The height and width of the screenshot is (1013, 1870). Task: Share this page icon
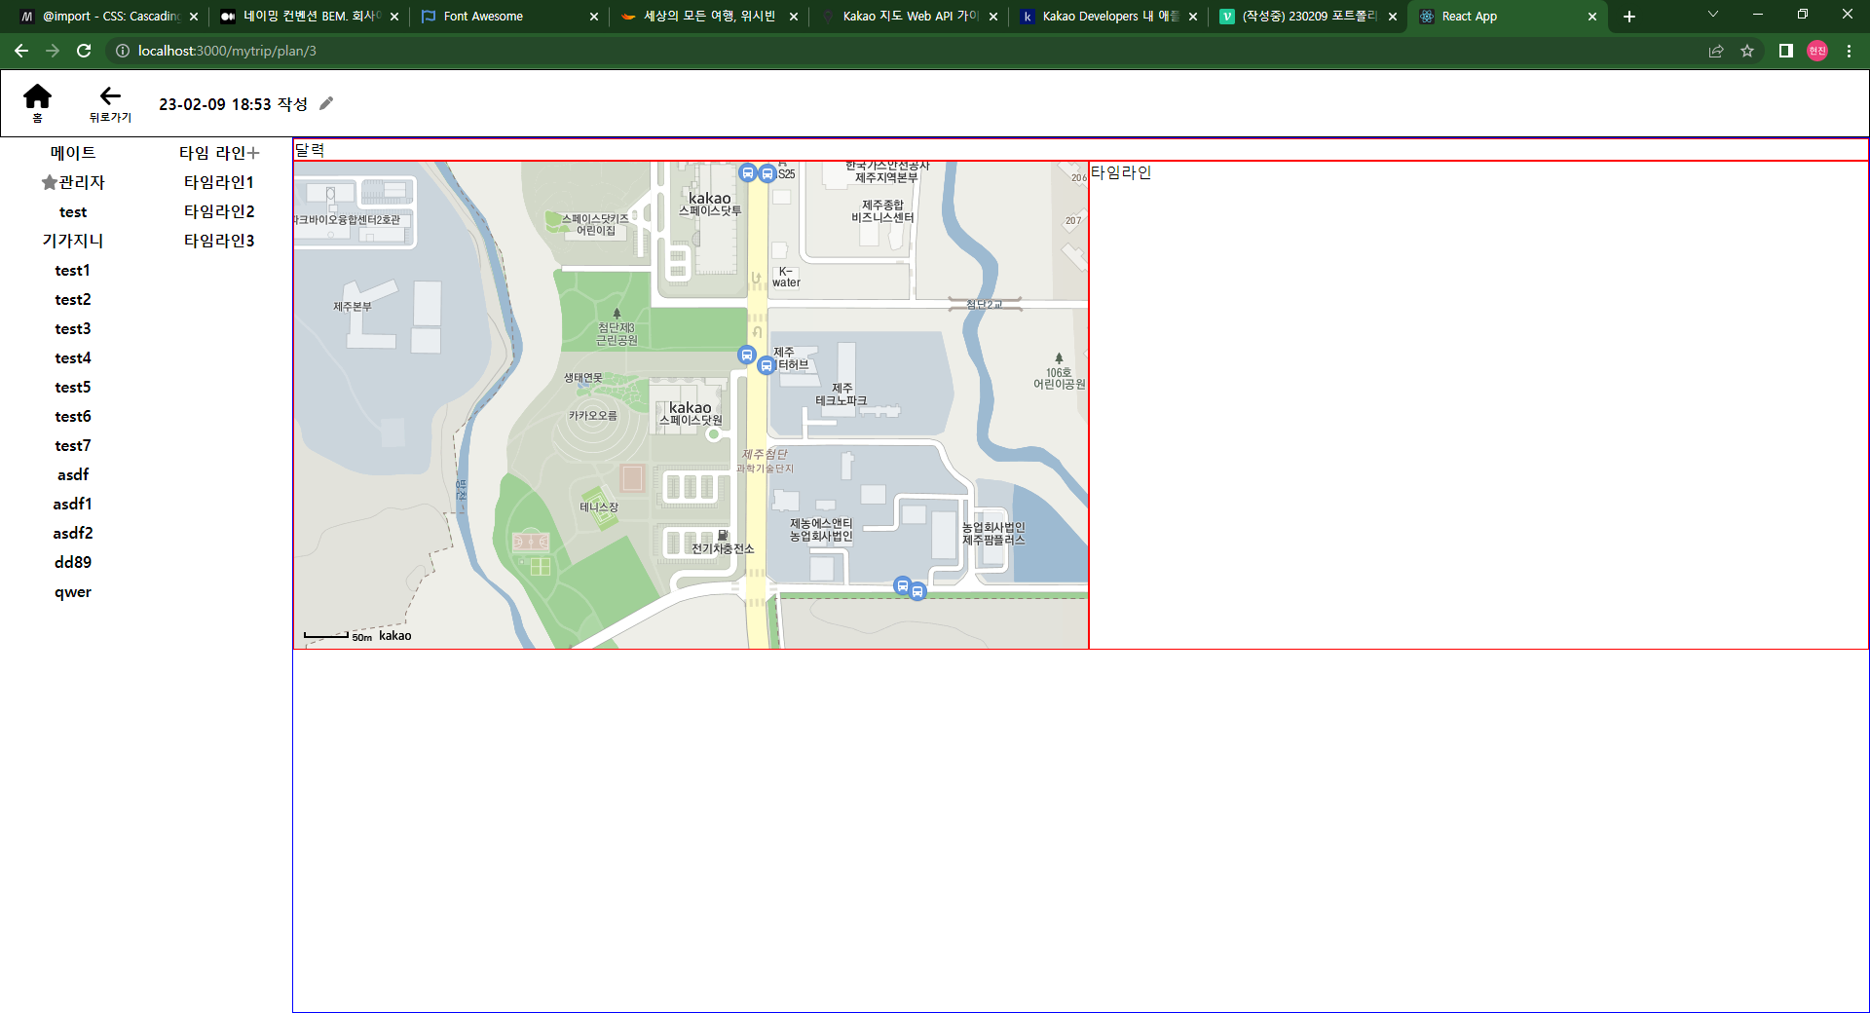point(1716,51)
